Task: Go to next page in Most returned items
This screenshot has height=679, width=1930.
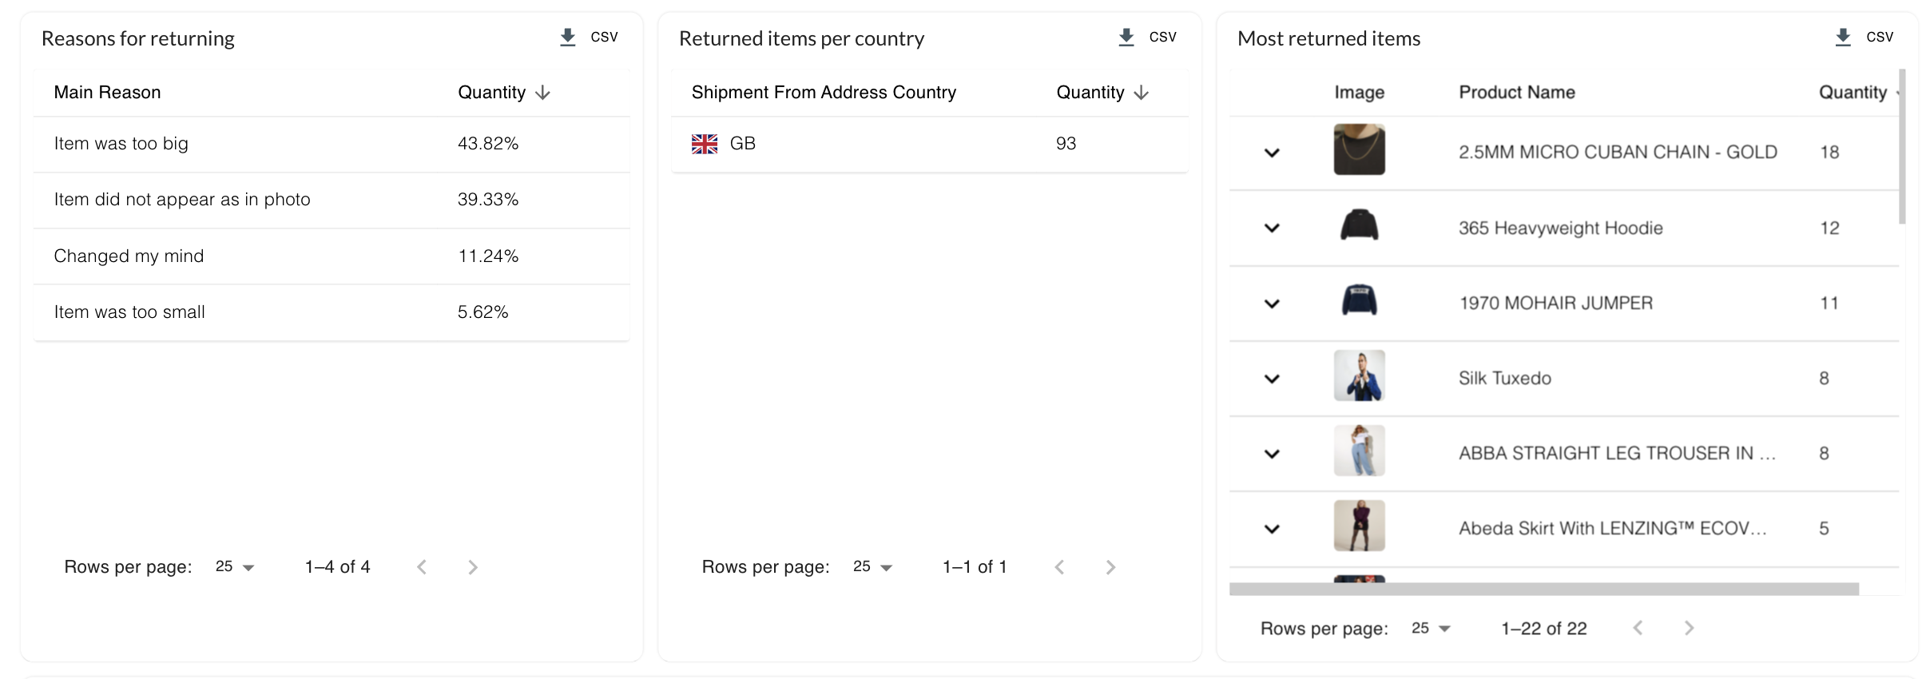Action: (x=1689, y=628)
